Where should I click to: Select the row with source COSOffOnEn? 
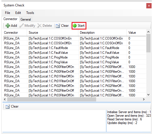74,38
